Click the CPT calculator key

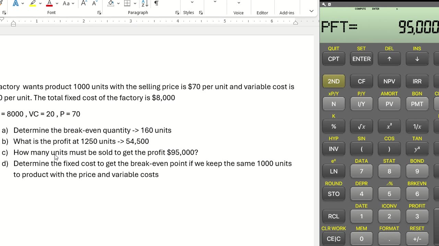[334, 59]
